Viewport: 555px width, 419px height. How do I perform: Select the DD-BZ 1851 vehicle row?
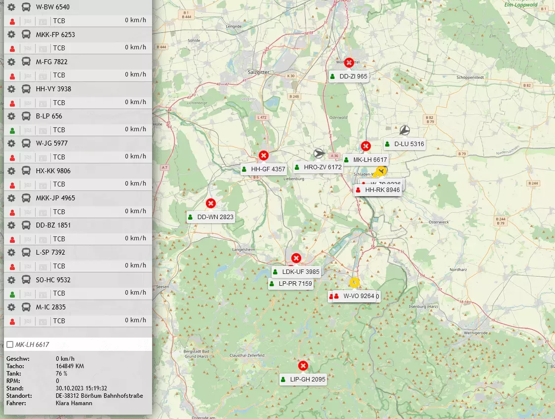tap(53, 225)
